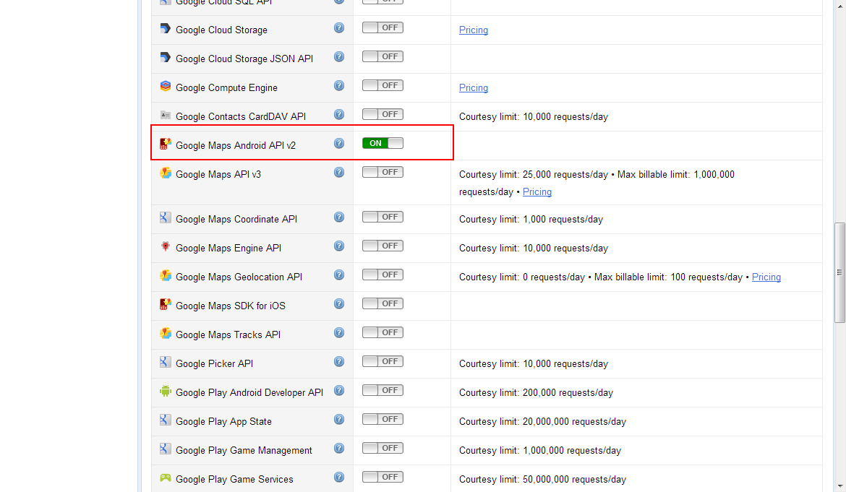Screen dimensions: 846x492
Task: Click the Google Maps Geolocation API icon
Action: (165, 276)
